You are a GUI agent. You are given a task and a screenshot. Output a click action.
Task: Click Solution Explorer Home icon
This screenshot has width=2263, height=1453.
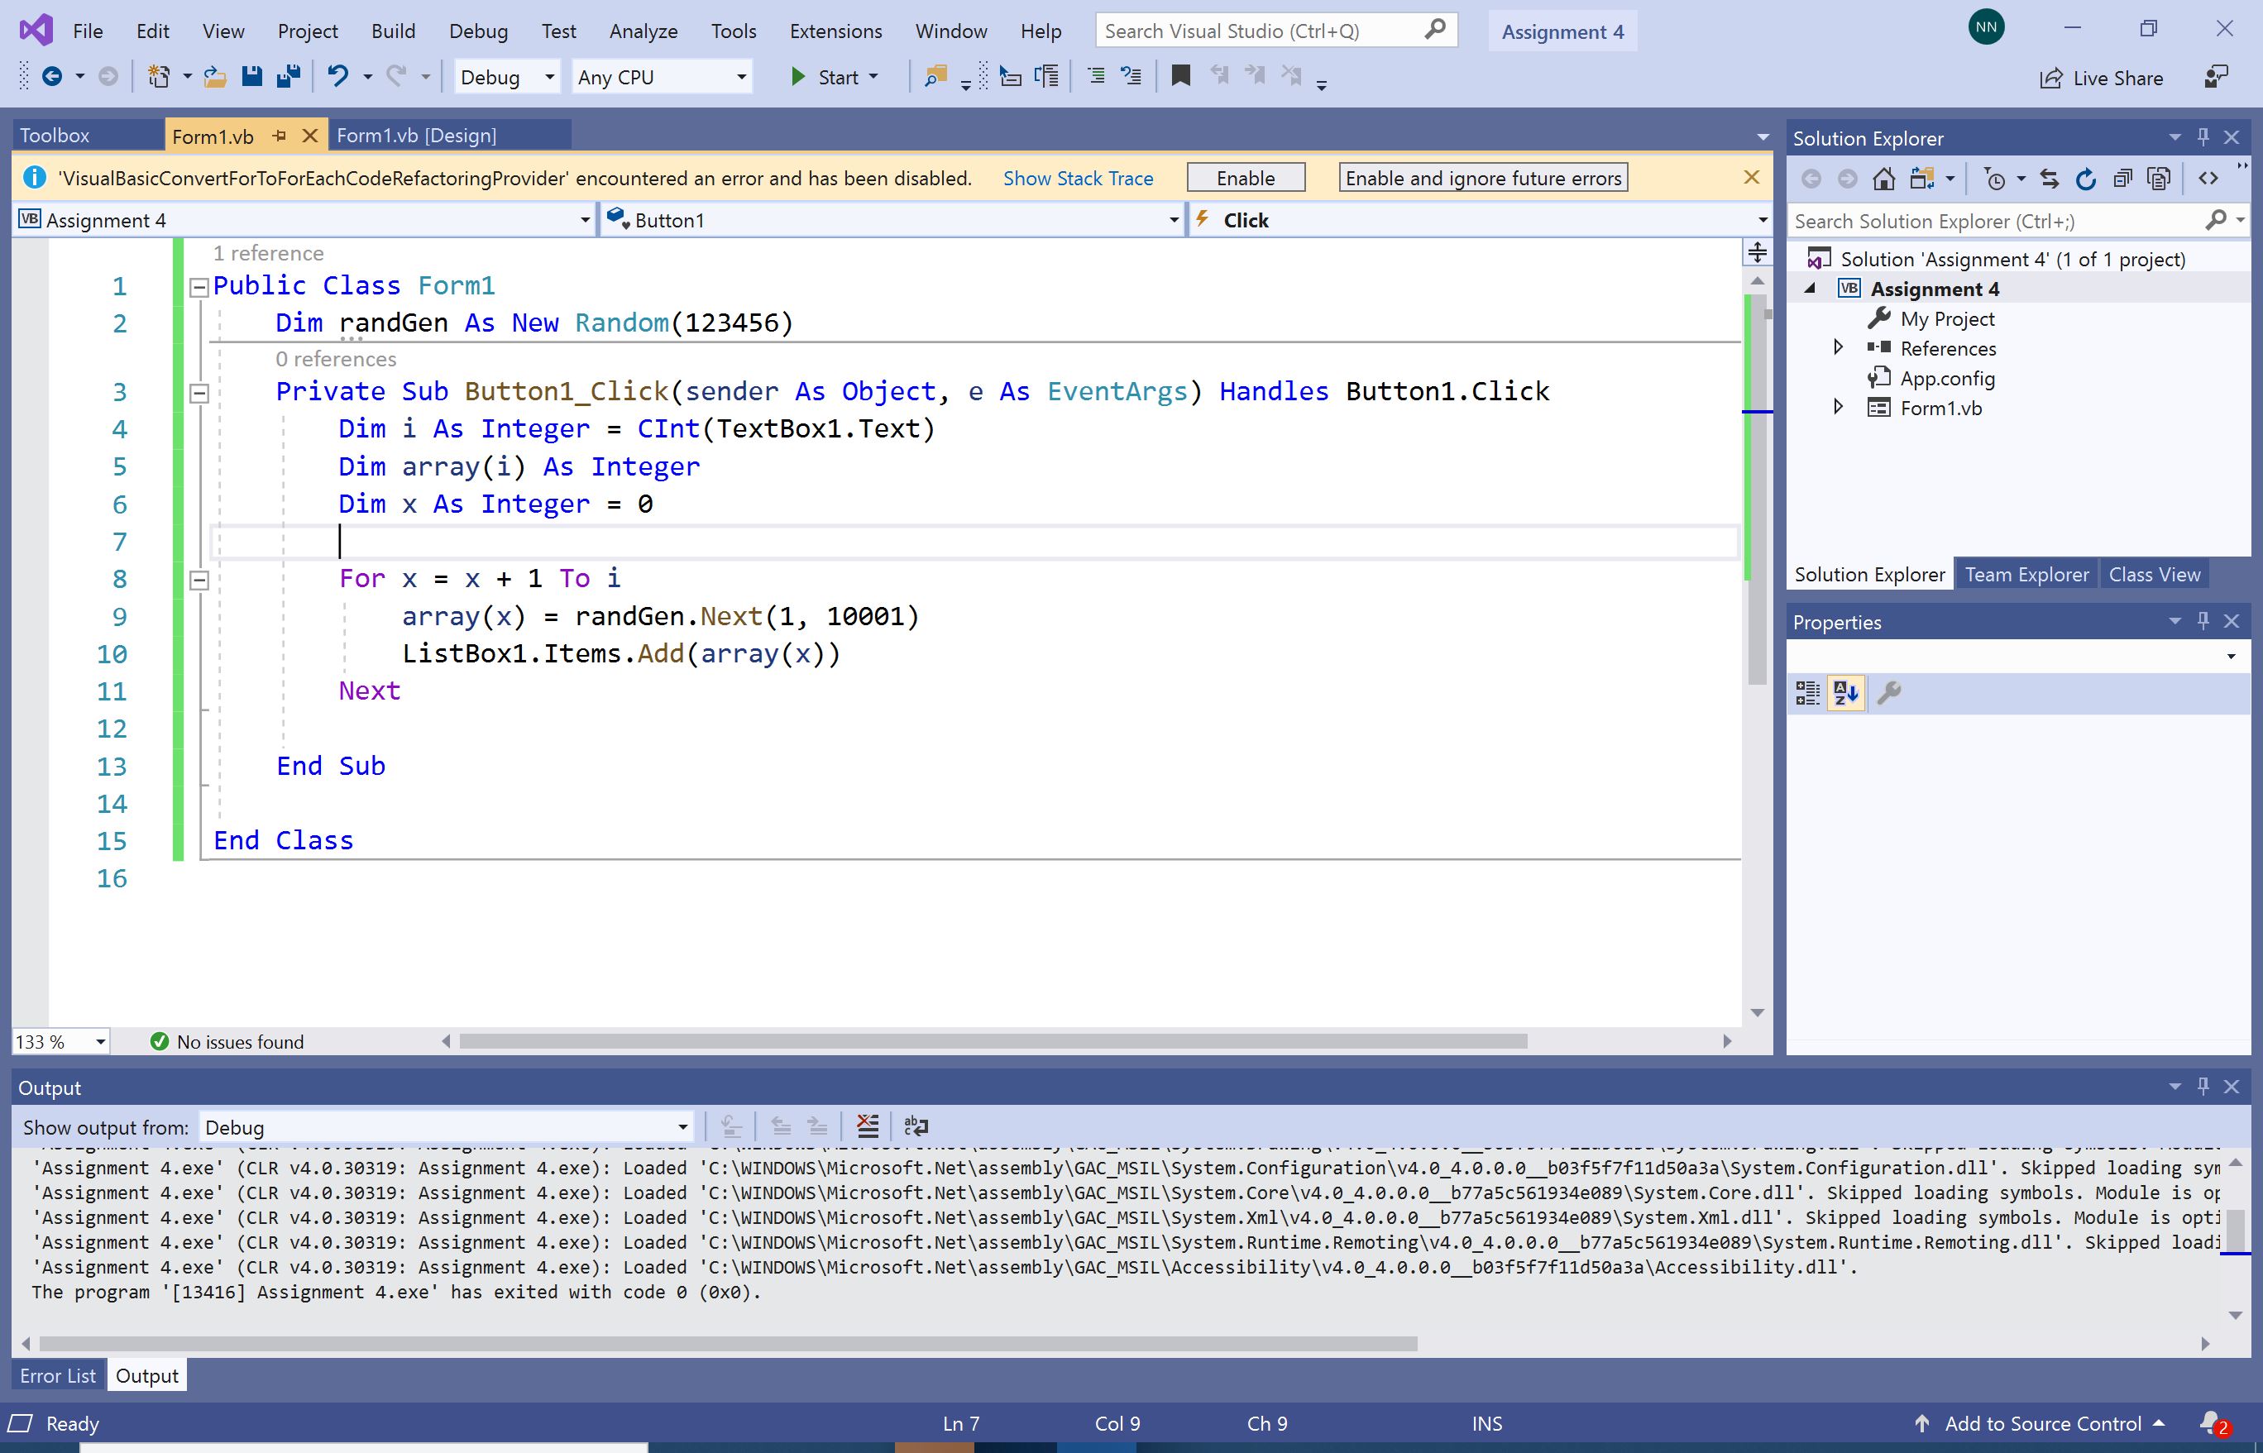pyautogui.click(x=1883, y=179)
